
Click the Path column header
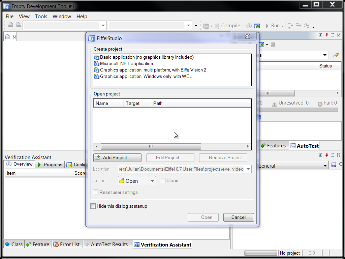(201, 103)
